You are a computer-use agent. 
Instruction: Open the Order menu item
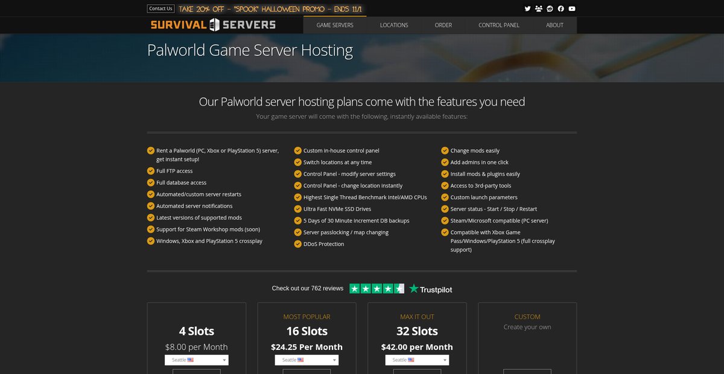(443, 25)
